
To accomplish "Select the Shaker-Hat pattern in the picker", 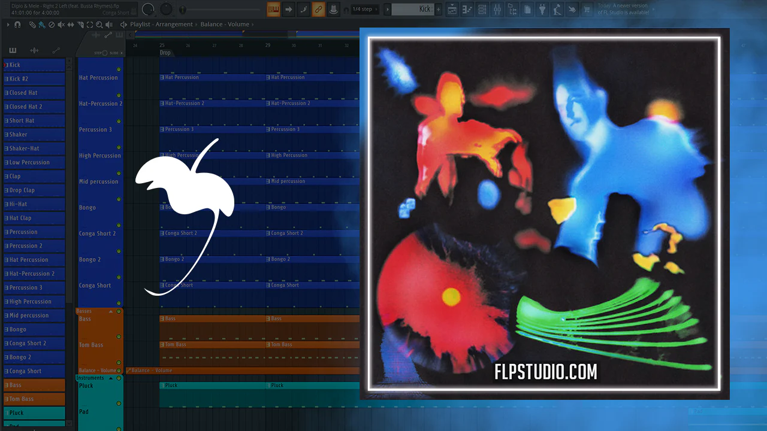I will pos(34,148).
